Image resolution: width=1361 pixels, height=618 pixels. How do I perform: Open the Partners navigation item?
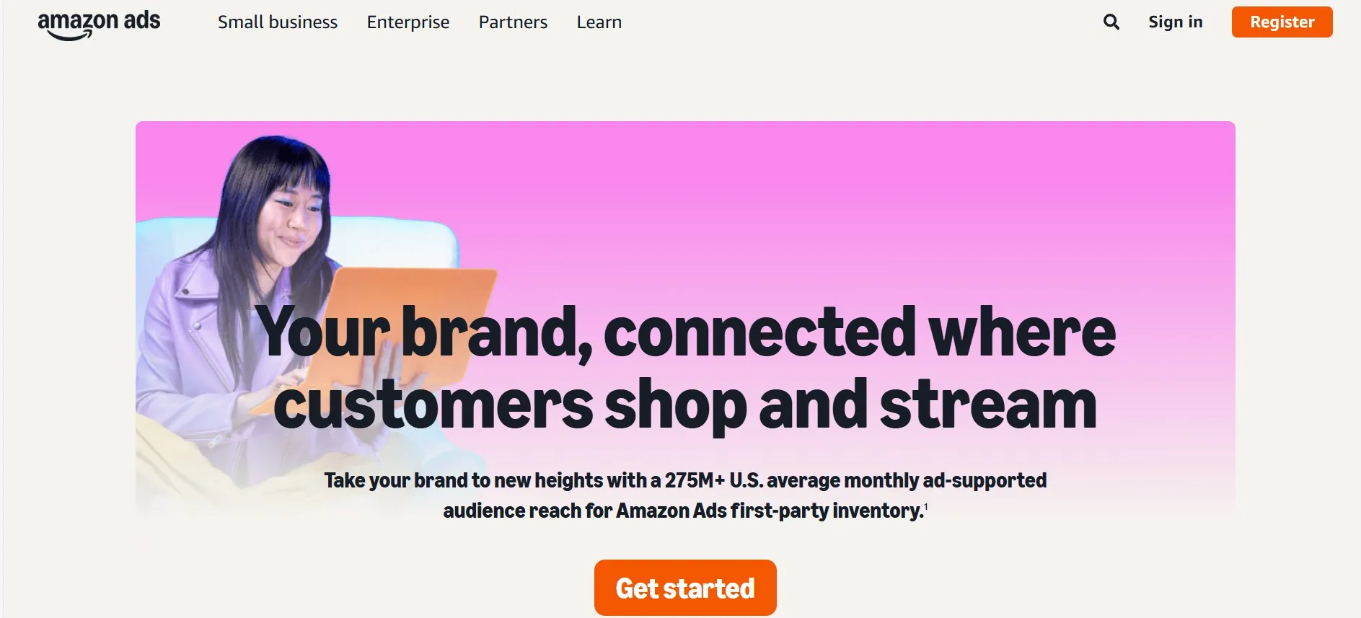tap(512, 22)
